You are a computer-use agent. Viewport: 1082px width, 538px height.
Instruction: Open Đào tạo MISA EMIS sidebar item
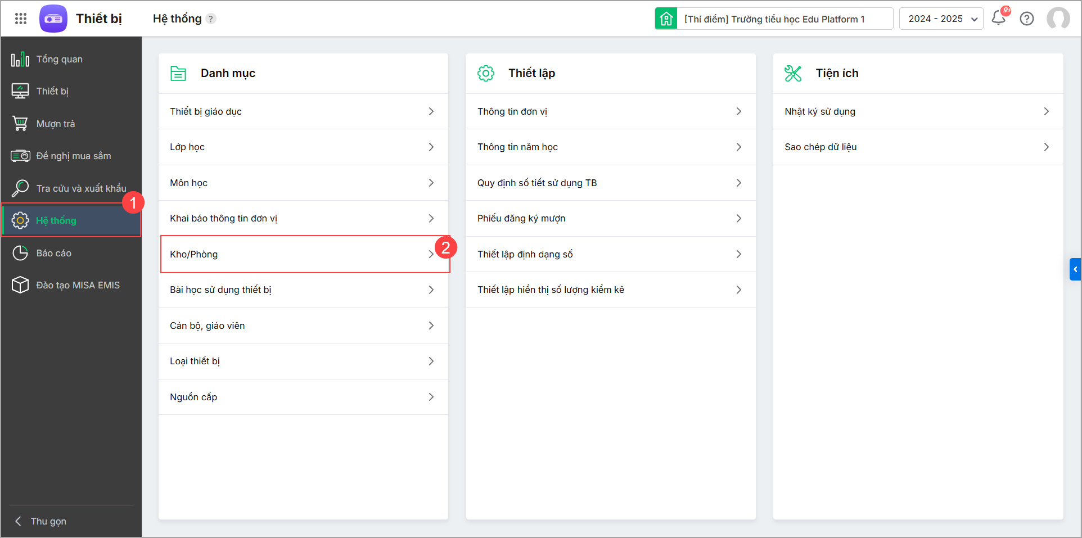[78, 285]
